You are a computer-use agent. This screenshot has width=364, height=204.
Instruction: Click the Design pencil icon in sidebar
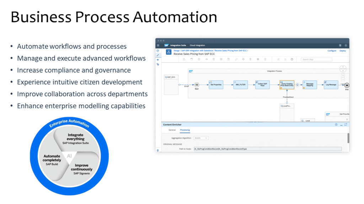click(x=158, y=55)
